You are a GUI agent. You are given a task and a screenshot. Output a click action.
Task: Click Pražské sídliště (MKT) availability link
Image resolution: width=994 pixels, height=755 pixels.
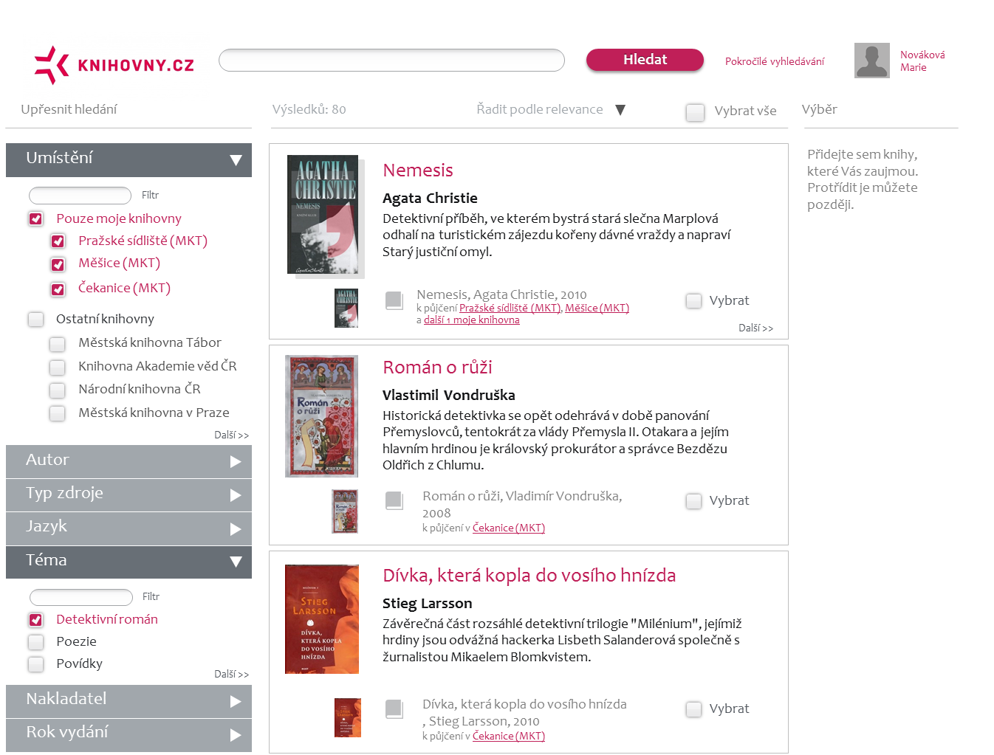point(510,308)
